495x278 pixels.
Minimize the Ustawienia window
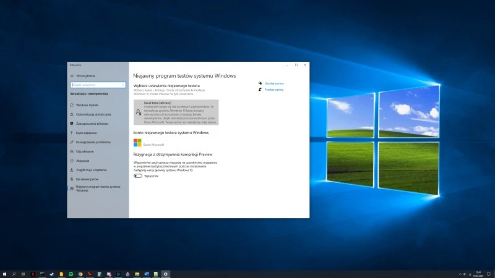287,65
